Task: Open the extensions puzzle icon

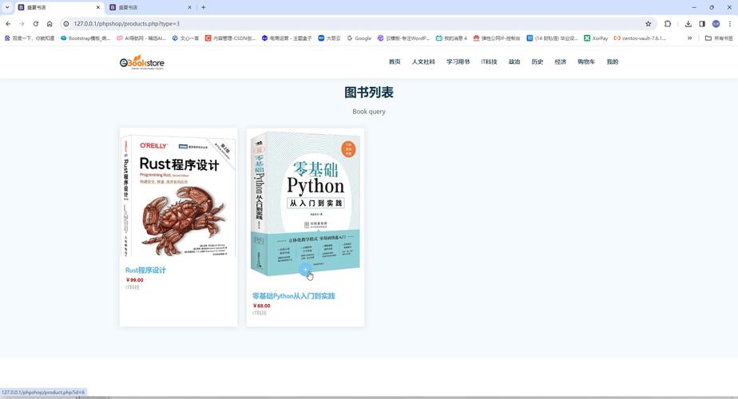Action: click(x=668, y=23)
